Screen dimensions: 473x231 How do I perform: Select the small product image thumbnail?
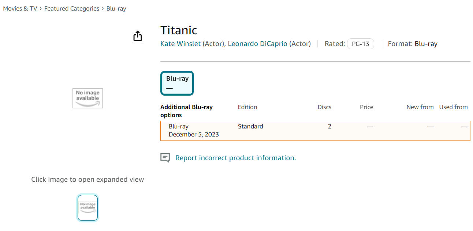pos(87,208)
